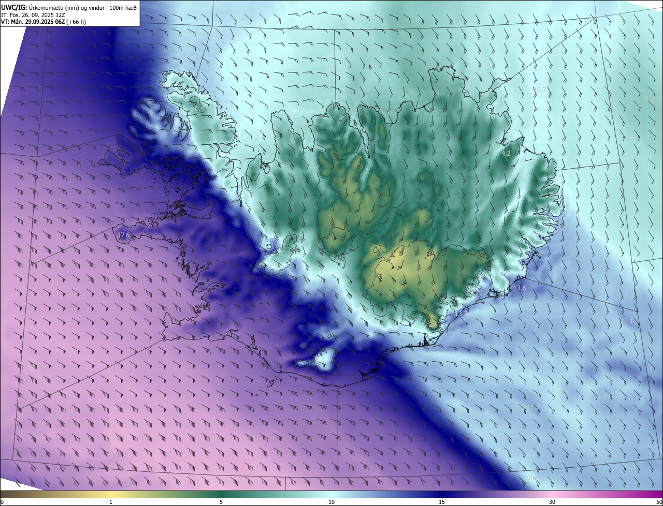This screenshot has width=663, height=506.
Task: Click the colorbar tick labeled 0
Action: point(2,502)
